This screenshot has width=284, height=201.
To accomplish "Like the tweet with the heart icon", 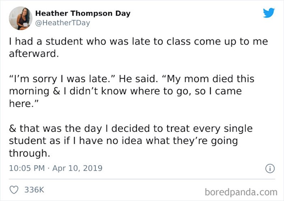I will pos(14,190).
